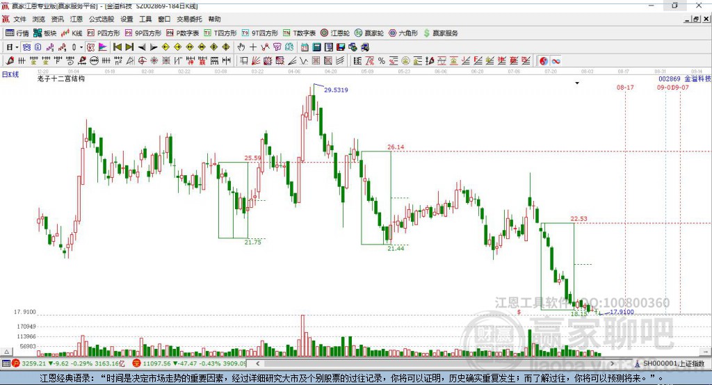Click the 25.59 price label
712x385 pixels.
252,158
